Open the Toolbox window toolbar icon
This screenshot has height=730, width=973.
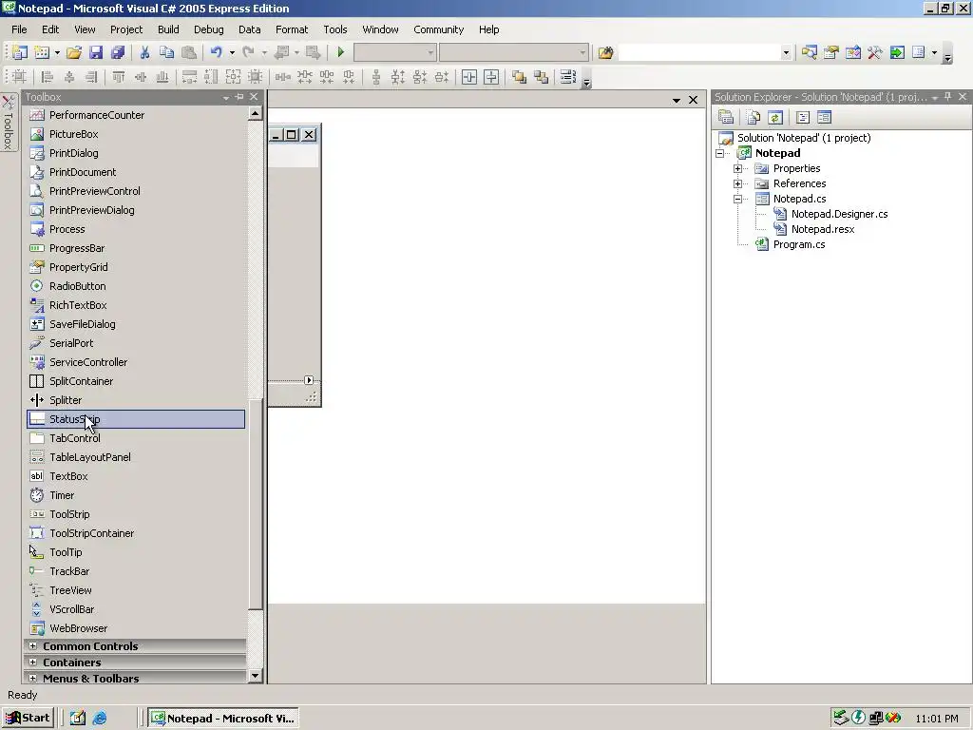coord(875,53)
